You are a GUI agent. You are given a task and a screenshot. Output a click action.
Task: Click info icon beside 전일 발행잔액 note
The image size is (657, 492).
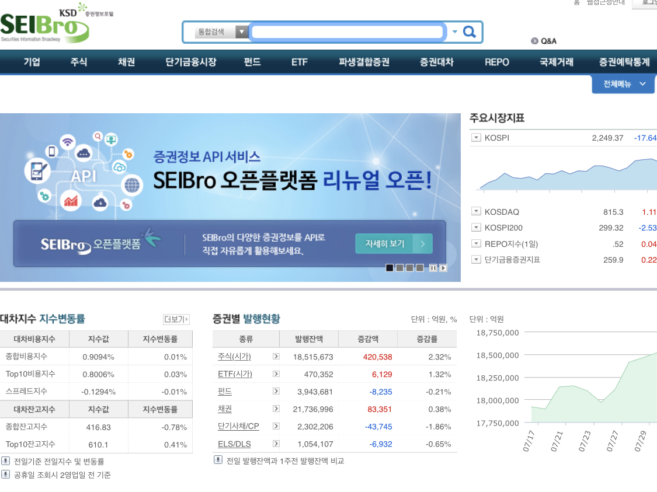coord(218,460)
